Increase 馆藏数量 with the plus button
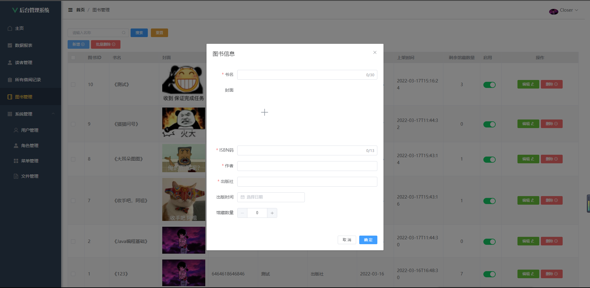The width and height of the screenshot is (590, 288). [272, 213]
